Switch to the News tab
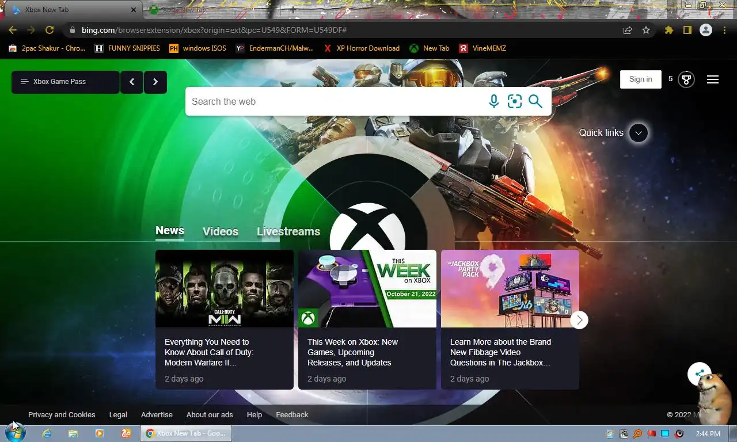 [170, 231]
